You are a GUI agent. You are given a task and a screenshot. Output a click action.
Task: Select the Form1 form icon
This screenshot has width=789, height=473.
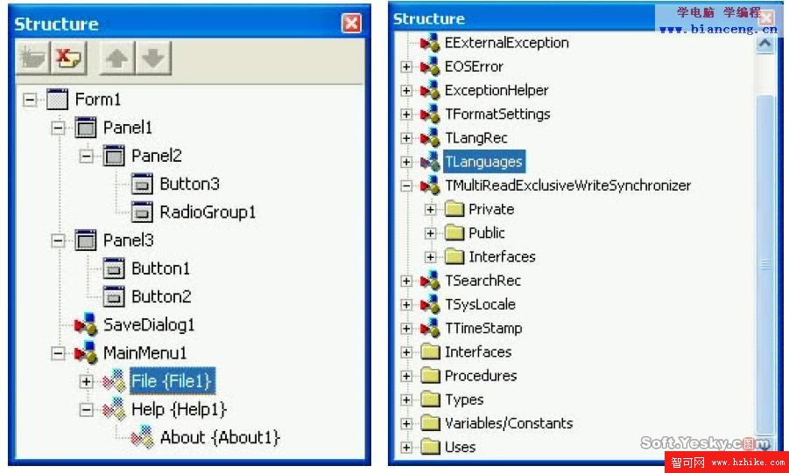tap(57, 100)
